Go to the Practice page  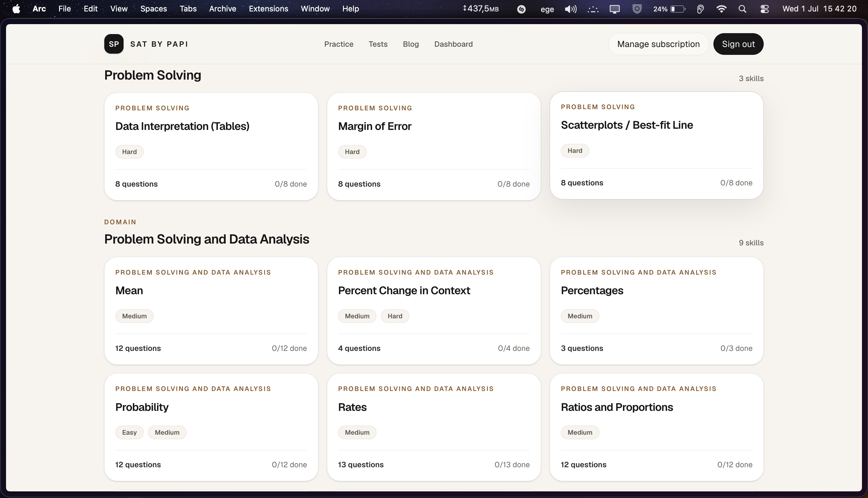pyautogui.click(x=338, y=44)
